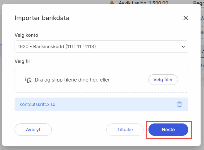Click the drag-and-drop file icon
Viewport: 204px width, 150px height.
tap(29, 80)
